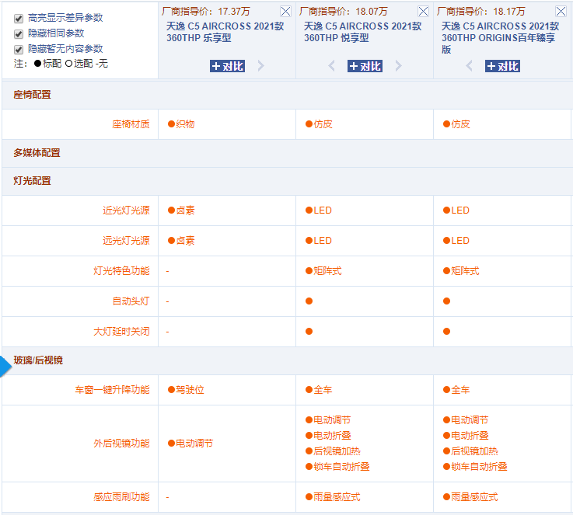This screenshot has width=573, height=515.
Task: Click 厂商指导价: 18.17万 price text
Action: 481,12
